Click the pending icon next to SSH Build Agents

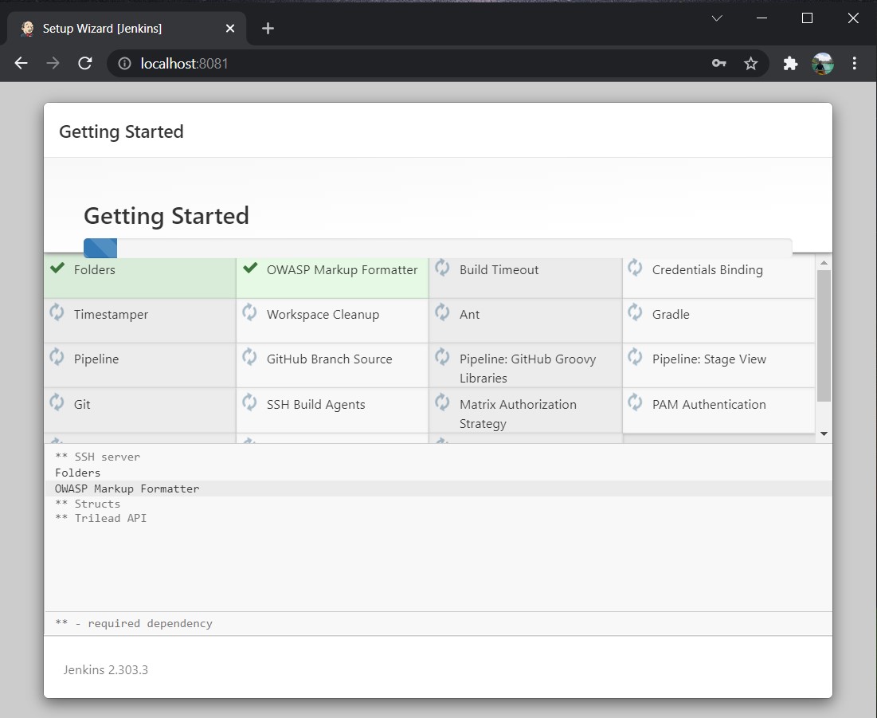coord(249,402)
